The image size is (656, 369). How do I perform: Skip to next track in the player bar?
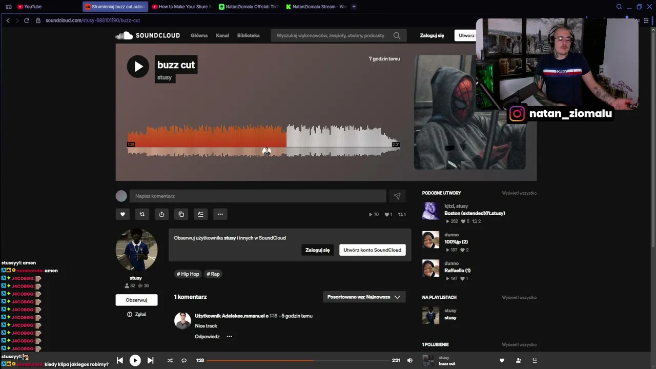tap(150, 360)
